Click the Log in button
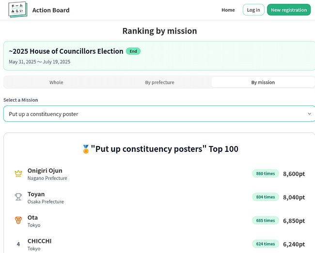Image resolution: width=315 pixels, height=253 pixels. [x=253, y=10]
